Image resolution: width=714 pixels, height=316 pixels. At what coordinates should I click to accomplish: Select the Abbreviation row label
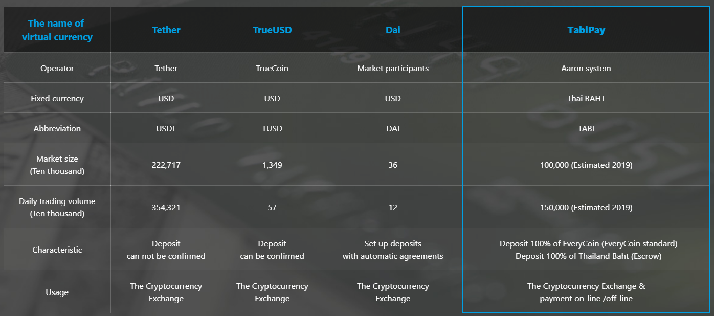pyautogui.click(x=57, y=128)
